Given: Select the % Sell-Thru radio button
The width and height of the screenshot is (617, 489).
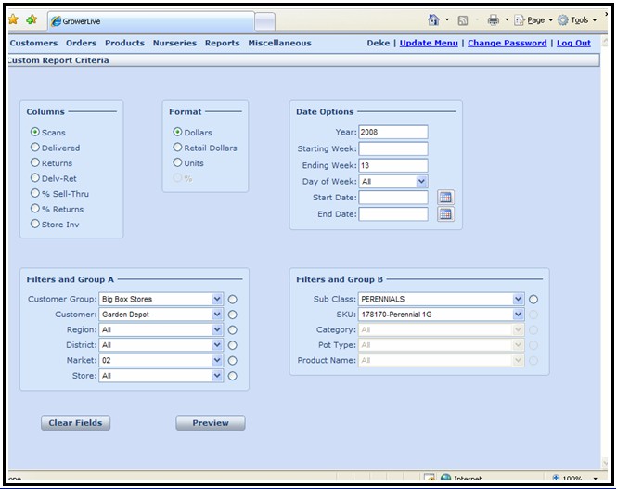Looking at the screenshot, I should [35, 194].
